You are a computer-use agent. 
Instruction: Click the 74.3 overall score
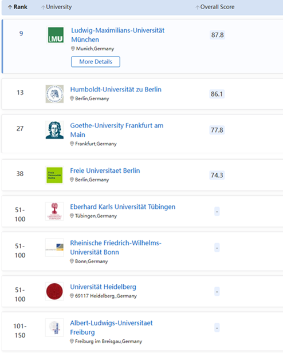217,175
